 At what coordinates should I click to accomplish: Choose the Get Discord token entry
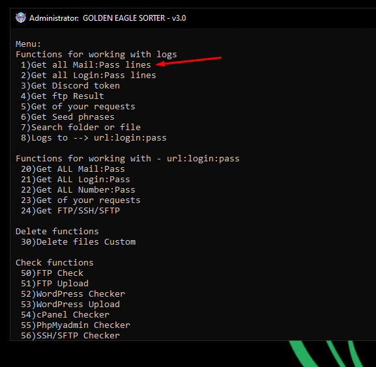70,86
